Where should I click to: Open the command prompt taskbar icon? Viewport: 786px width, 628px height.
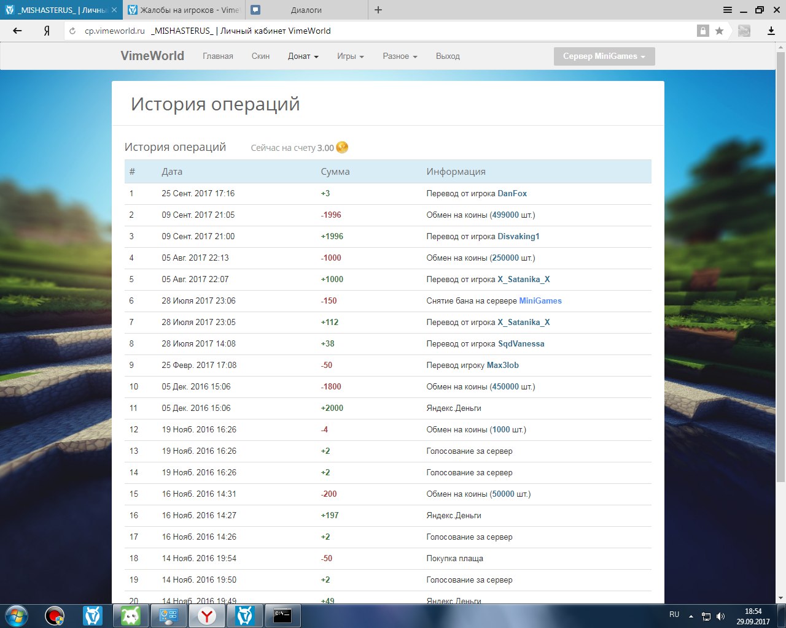pyautogui.click(x=283, y=616)
